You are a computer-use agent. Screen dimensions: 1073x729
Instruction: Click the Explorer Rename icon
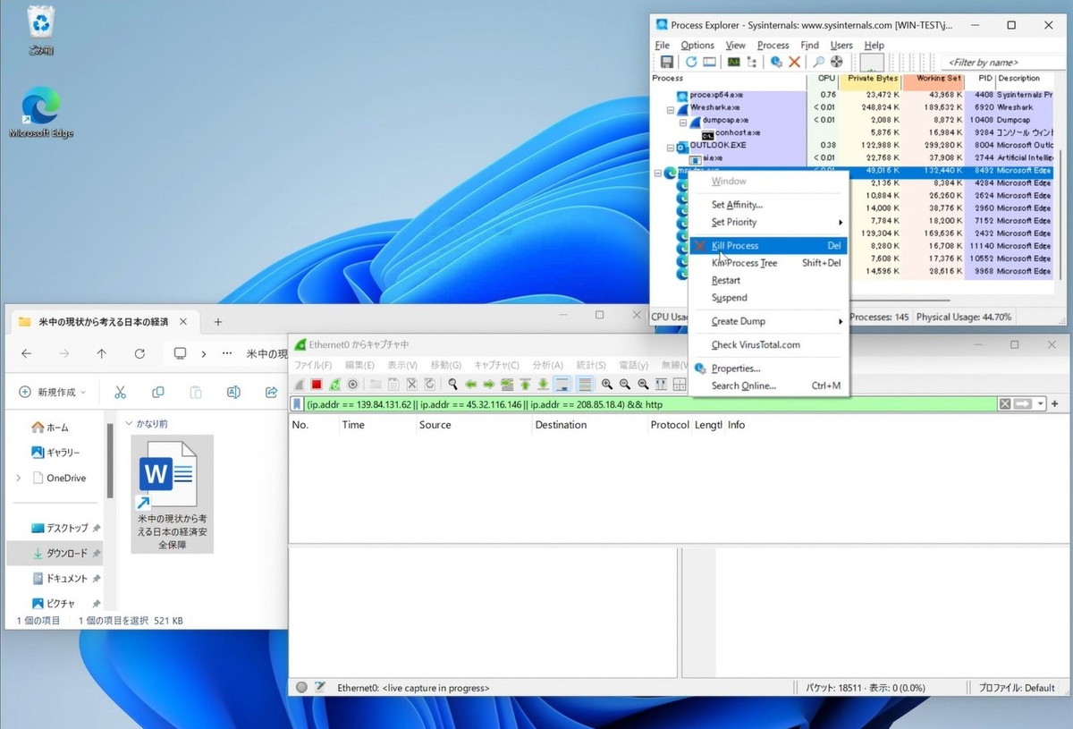pyautogui.click(x=233, y=392)
